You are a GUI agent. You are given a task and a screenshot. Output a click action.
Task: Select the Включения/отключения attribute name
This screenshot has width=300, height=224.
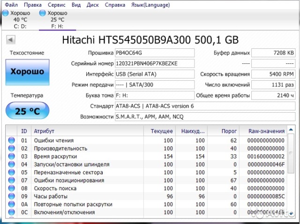click(x=64, y=212)
